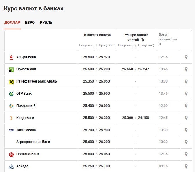Click Райффайзен Банк Аваль yellow logo
Image resolution: width=195 pixels, height=172 pixels.
[11, 82]
